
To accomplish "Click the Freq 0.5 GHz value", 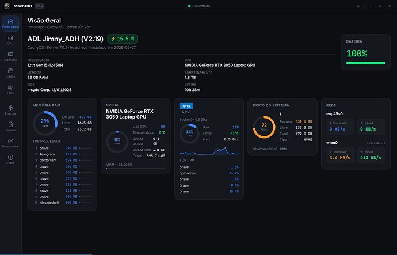I will pos(231,139).
